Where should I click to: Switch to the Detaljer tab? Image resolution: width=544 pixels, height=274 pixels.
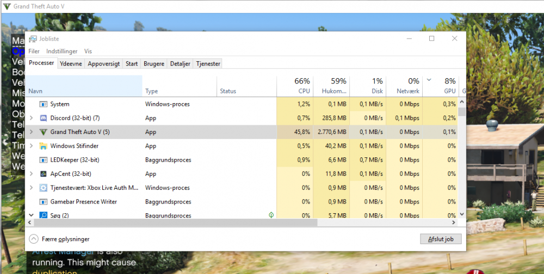tap(180, 63)
